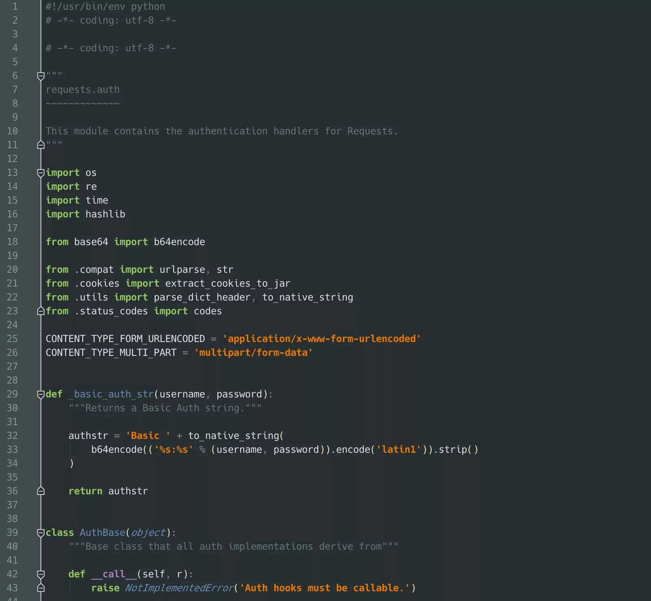Click 'urlparse' identifier

(x=182, y=270)
